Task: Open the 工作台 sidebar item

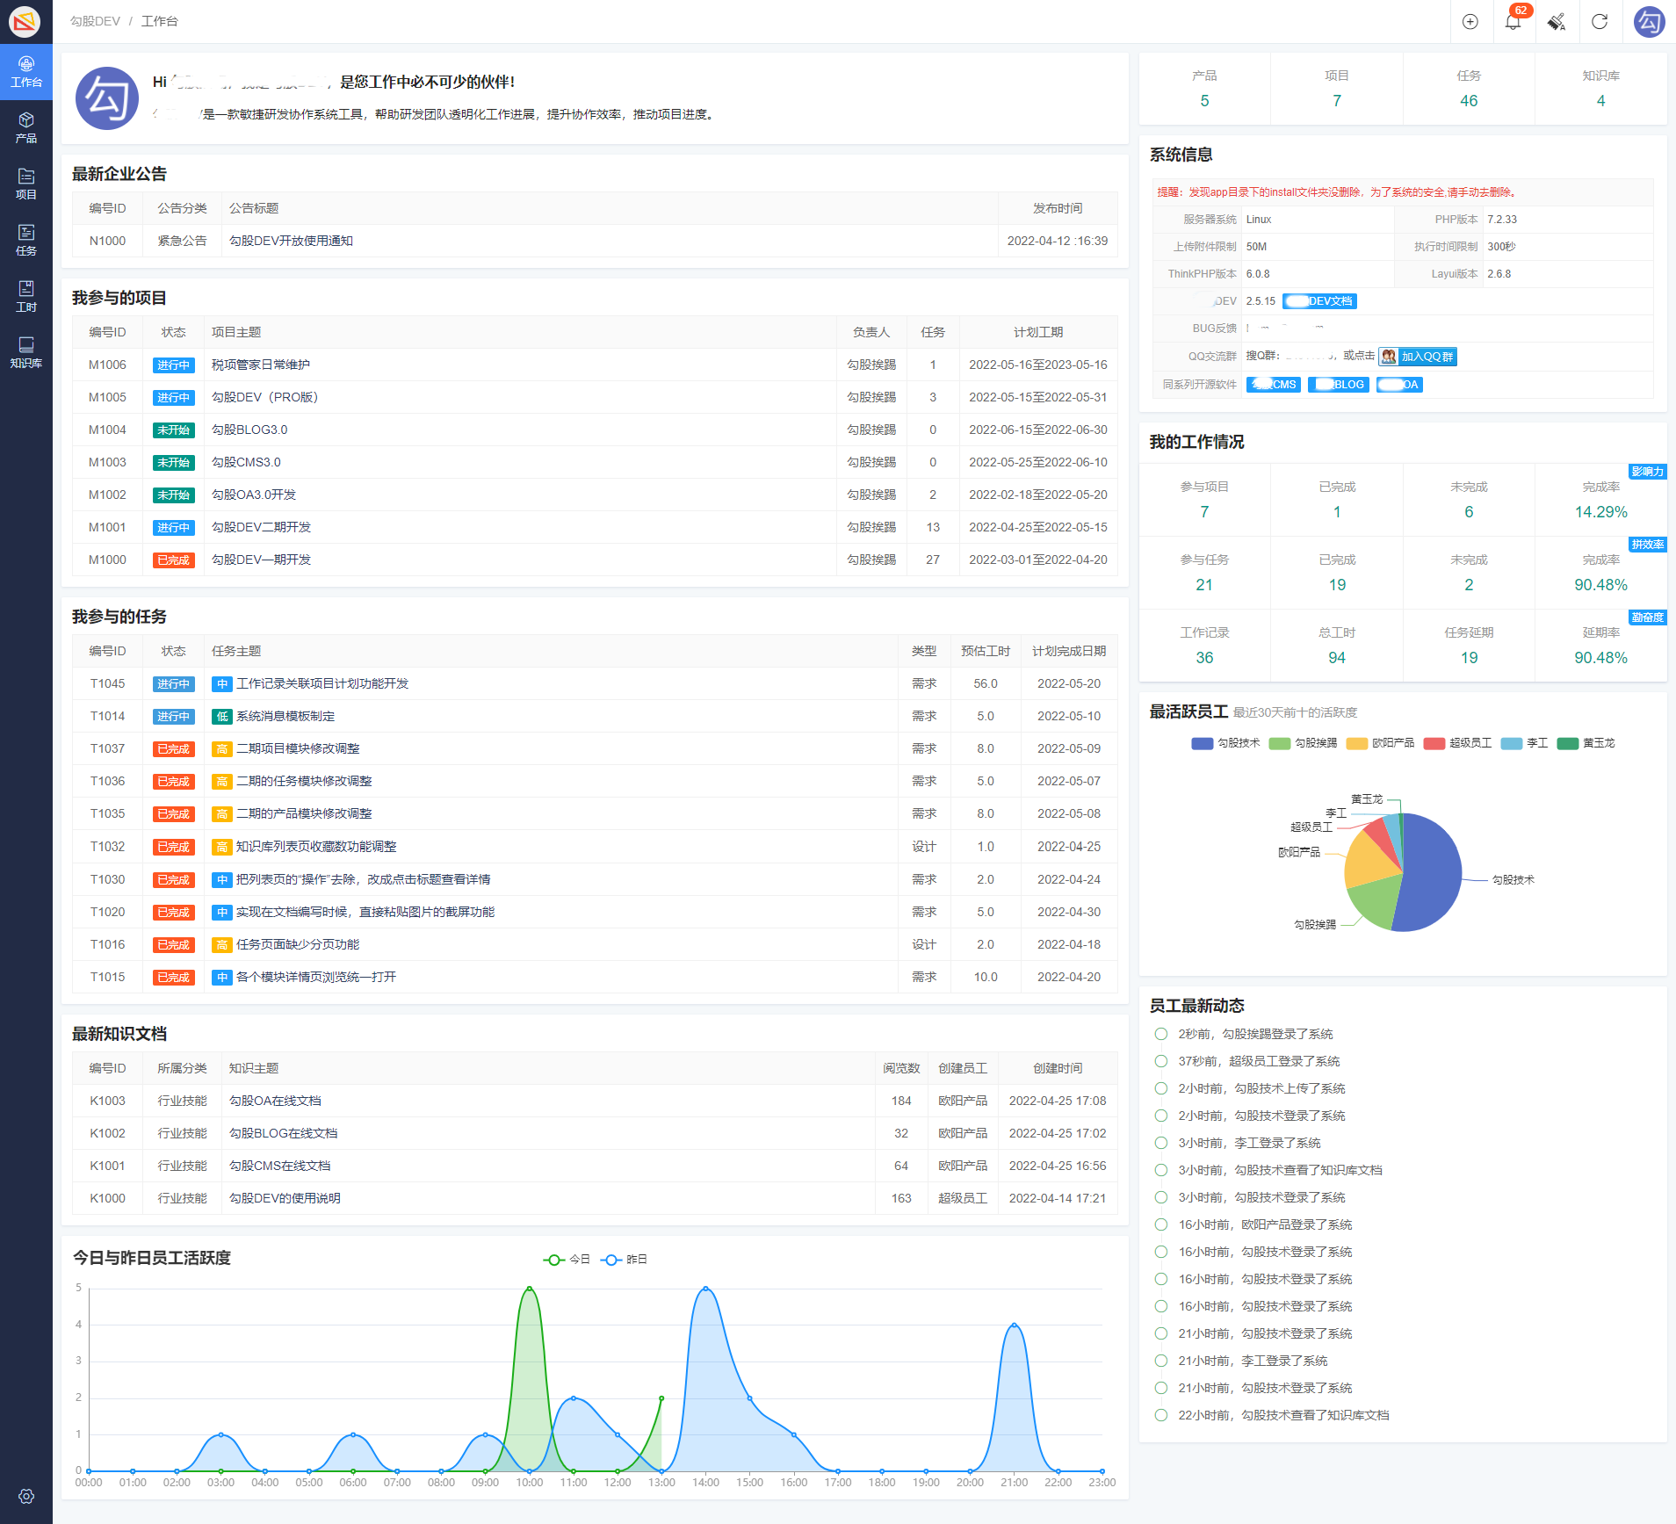Action: (26, 72)
